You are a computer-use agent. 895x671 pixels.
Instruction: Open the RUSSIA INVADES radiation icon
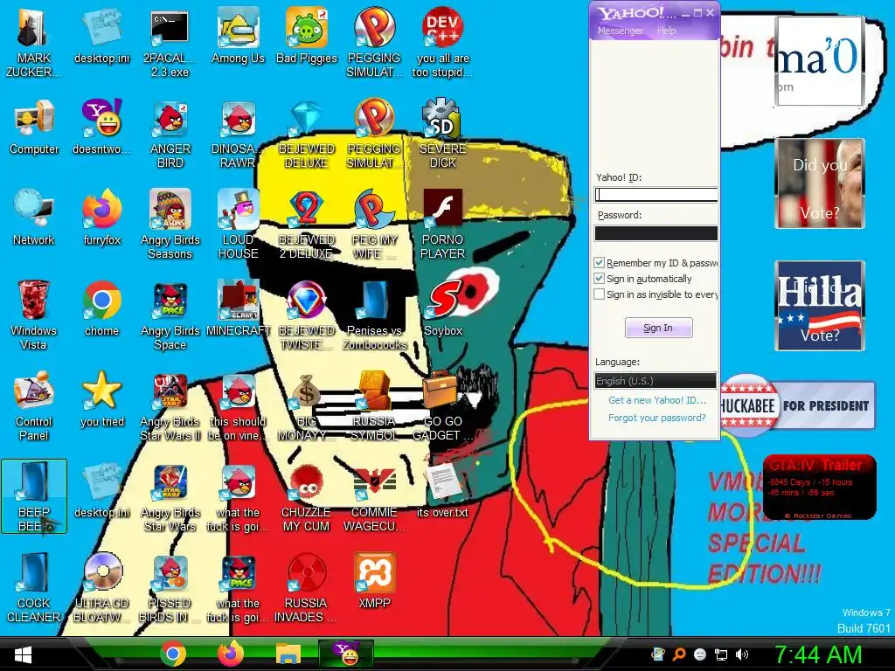[307, 588]
